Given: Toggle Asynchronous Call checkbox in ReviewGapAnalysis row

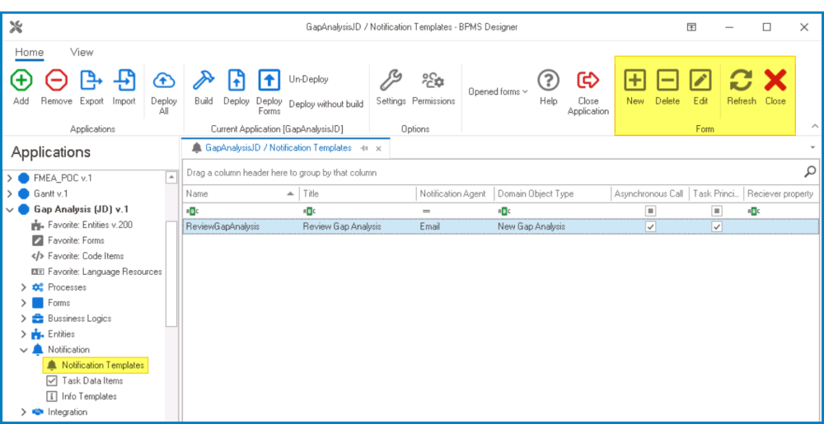Looking at the screenshot, I should (x=651, y=226).
